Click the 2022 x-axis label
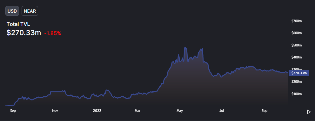Image resolution: width=315 pixels, height=121 pixels. [x=97, y=111]
